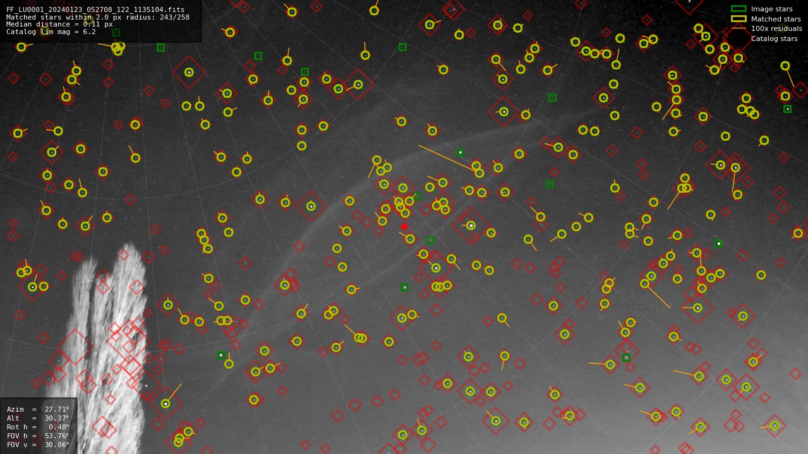808x454 pixels.
Task: Click the Azim = 27.71° readout
Action: pyautogui.click(x=38, y=410)
